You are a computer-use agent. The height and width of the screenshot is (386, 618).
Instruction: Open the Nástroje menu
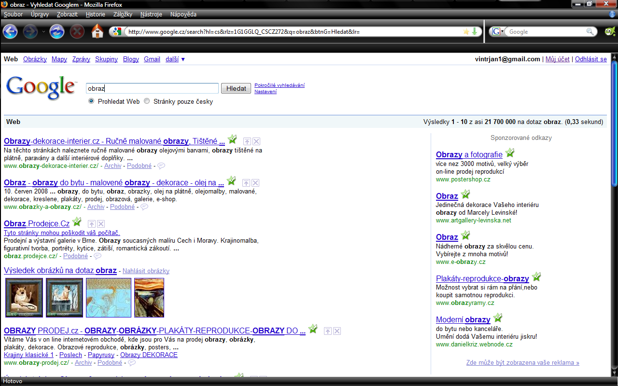click(151, 14)
